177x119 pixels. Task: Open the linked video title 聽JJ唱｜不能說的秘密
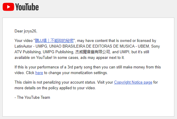click(54, 40)
